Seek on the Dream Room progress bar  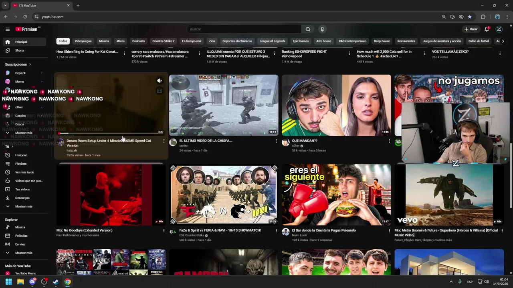(111, 134)
